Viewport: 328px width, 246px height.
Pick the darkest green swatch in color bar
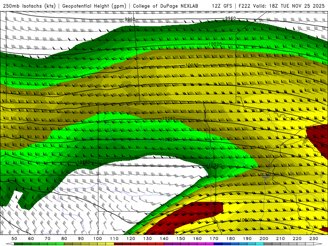pyautogui.click(x=18, y=244)
